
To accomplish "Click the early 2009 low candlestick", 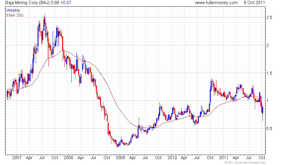I will pyautogui.click(x=117, y=146).
